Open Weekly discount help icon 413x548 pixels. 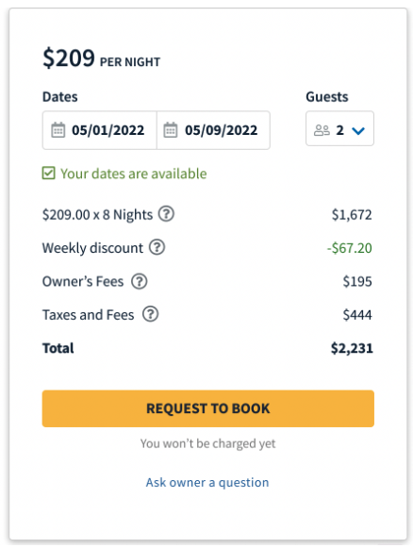coord(157,247)
